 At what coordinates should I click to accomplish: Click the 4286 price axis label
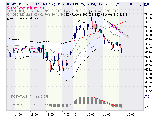[x=148, y=61]
